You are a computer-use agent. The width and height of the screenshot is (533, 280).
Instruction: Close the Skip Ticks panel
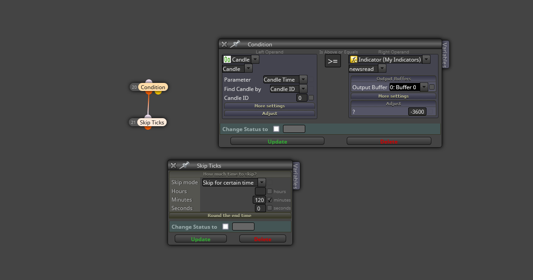(x=173, y=166)
